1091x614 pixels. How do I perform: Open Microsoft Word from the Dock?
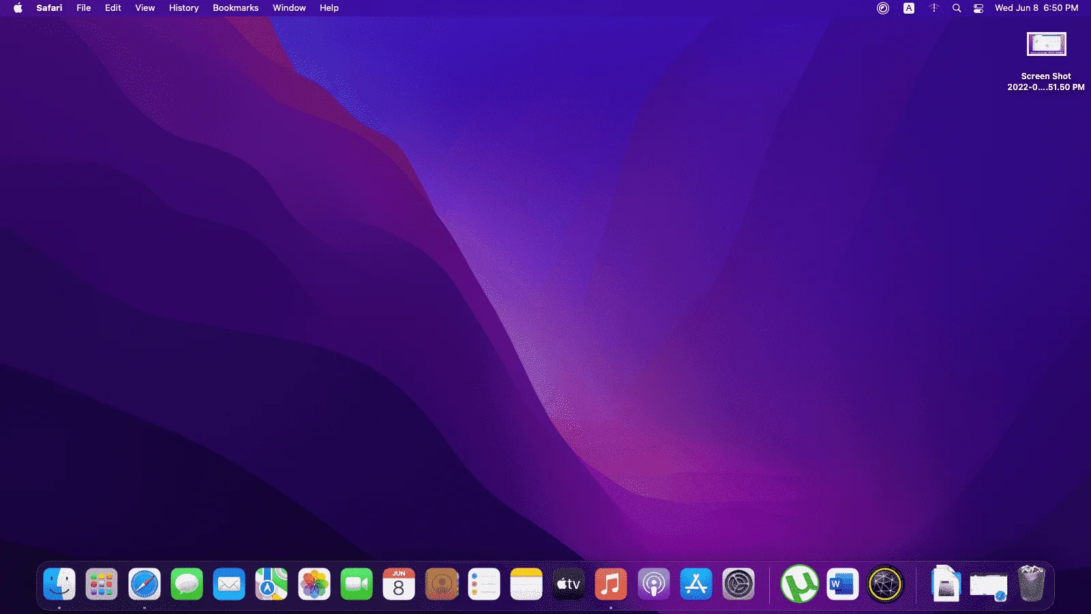click(843, 585)
